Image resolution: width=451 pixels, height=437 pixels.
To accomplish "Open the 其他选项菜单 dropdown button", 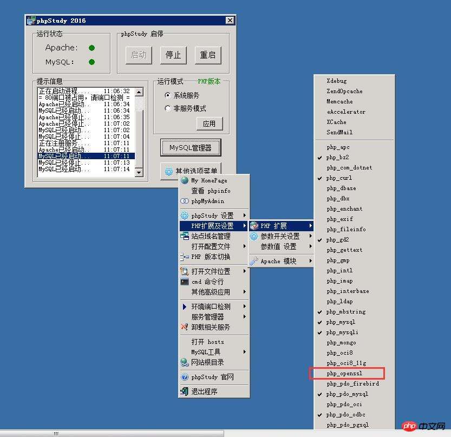I will point(191,171).
